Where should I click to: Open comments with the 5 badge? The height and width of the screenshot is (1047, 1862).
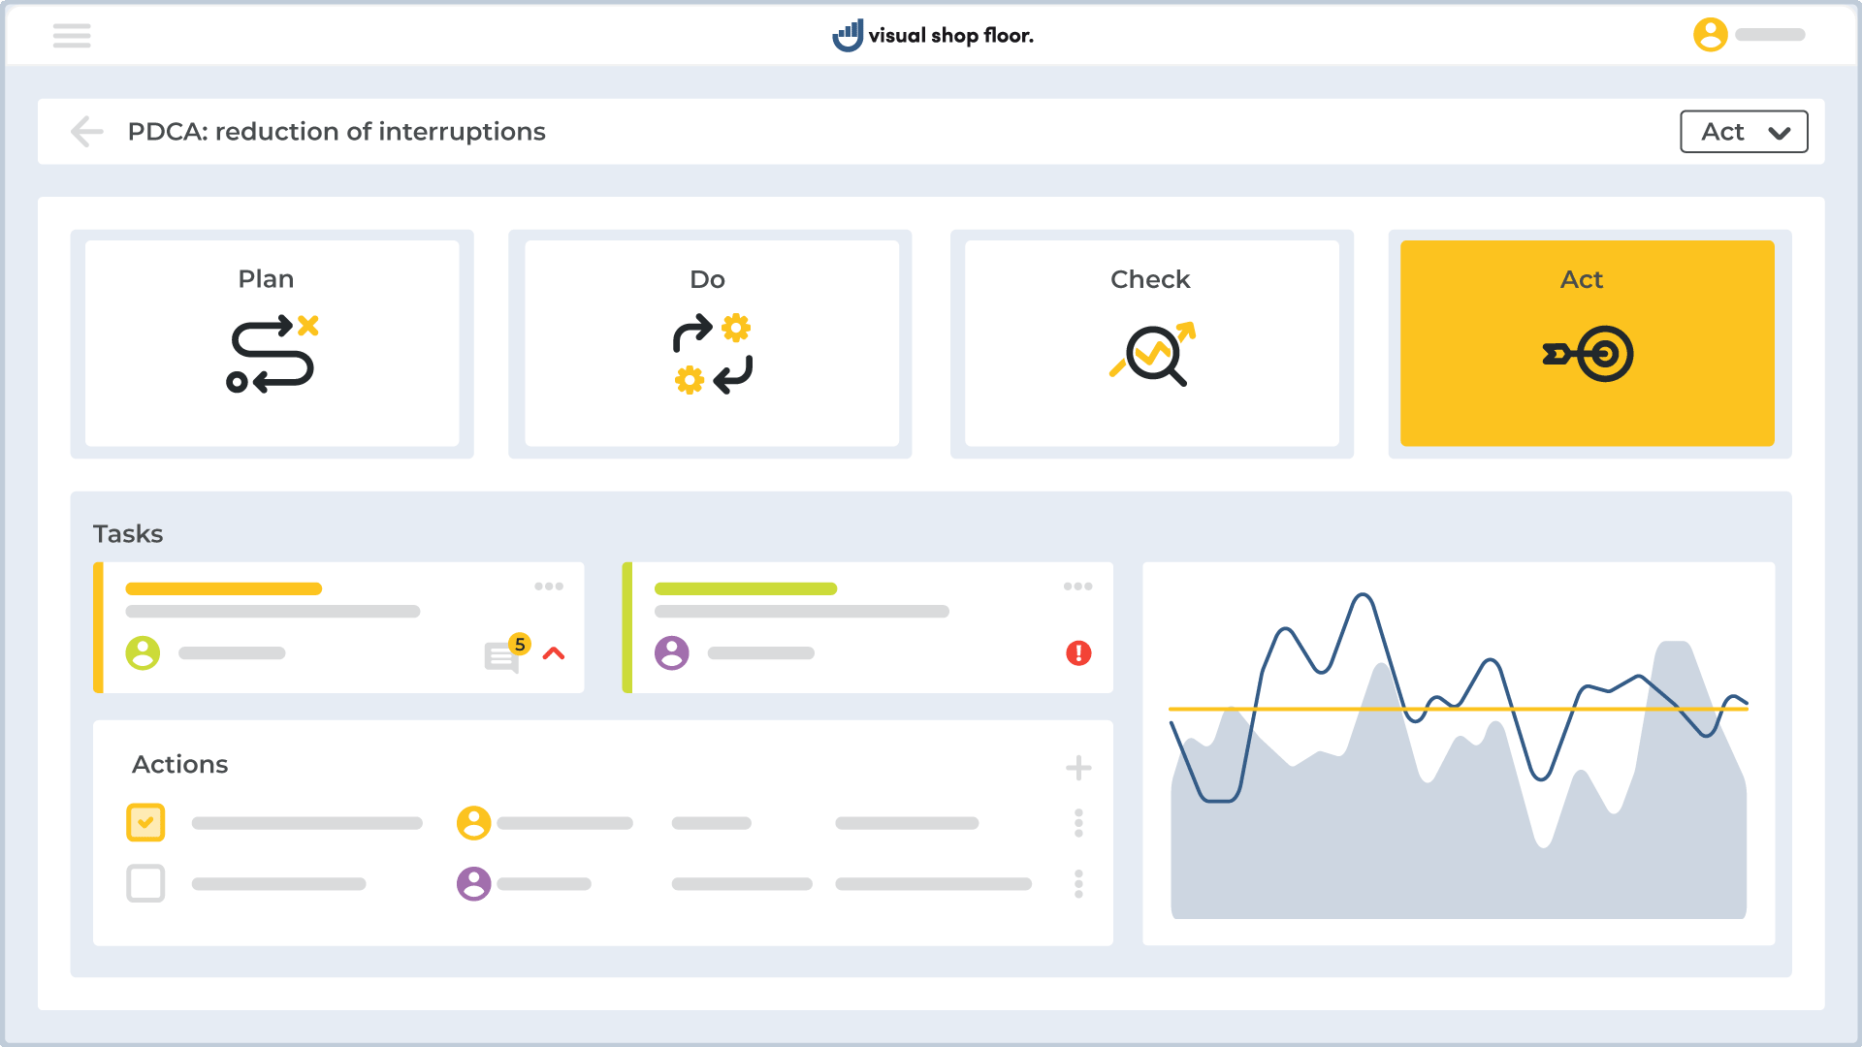pos(505,653)
